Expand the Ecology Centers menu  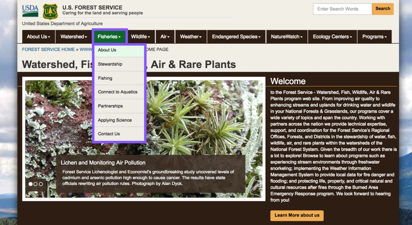pos(332,36)
